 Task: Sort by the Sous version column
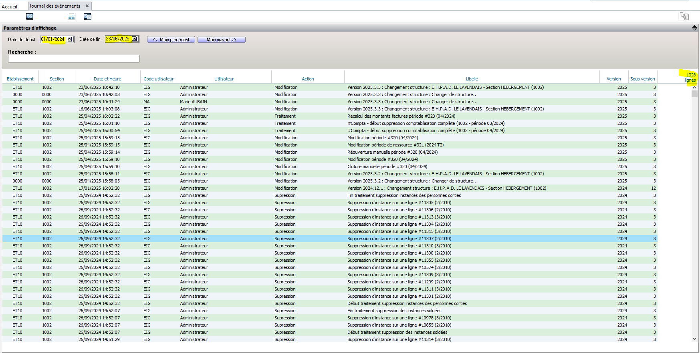pos(643,79)
